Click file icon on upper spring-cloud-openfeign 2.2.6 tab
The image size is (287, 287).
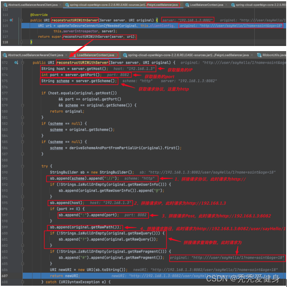tap(67, 5)
